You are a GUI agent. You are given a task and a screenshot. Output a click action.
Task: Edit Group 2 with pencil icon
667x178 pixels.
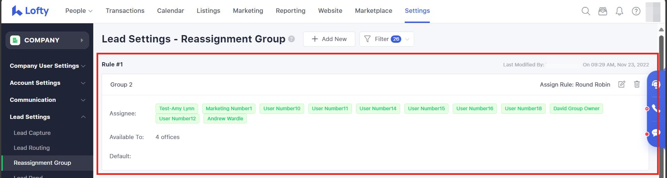621,84
